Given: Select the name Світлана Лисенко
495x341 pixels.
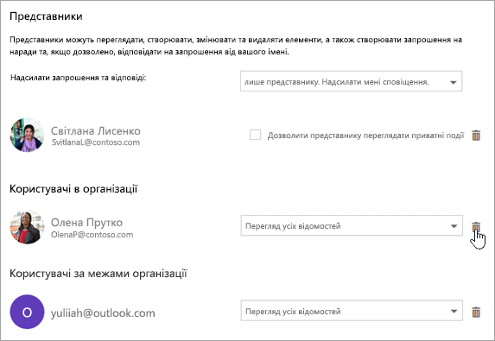Looking at the screenshot, I should click(x=96, y=130).
